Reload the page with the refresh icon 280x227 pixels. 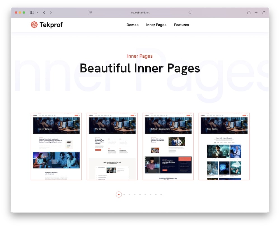coord(190,13)
